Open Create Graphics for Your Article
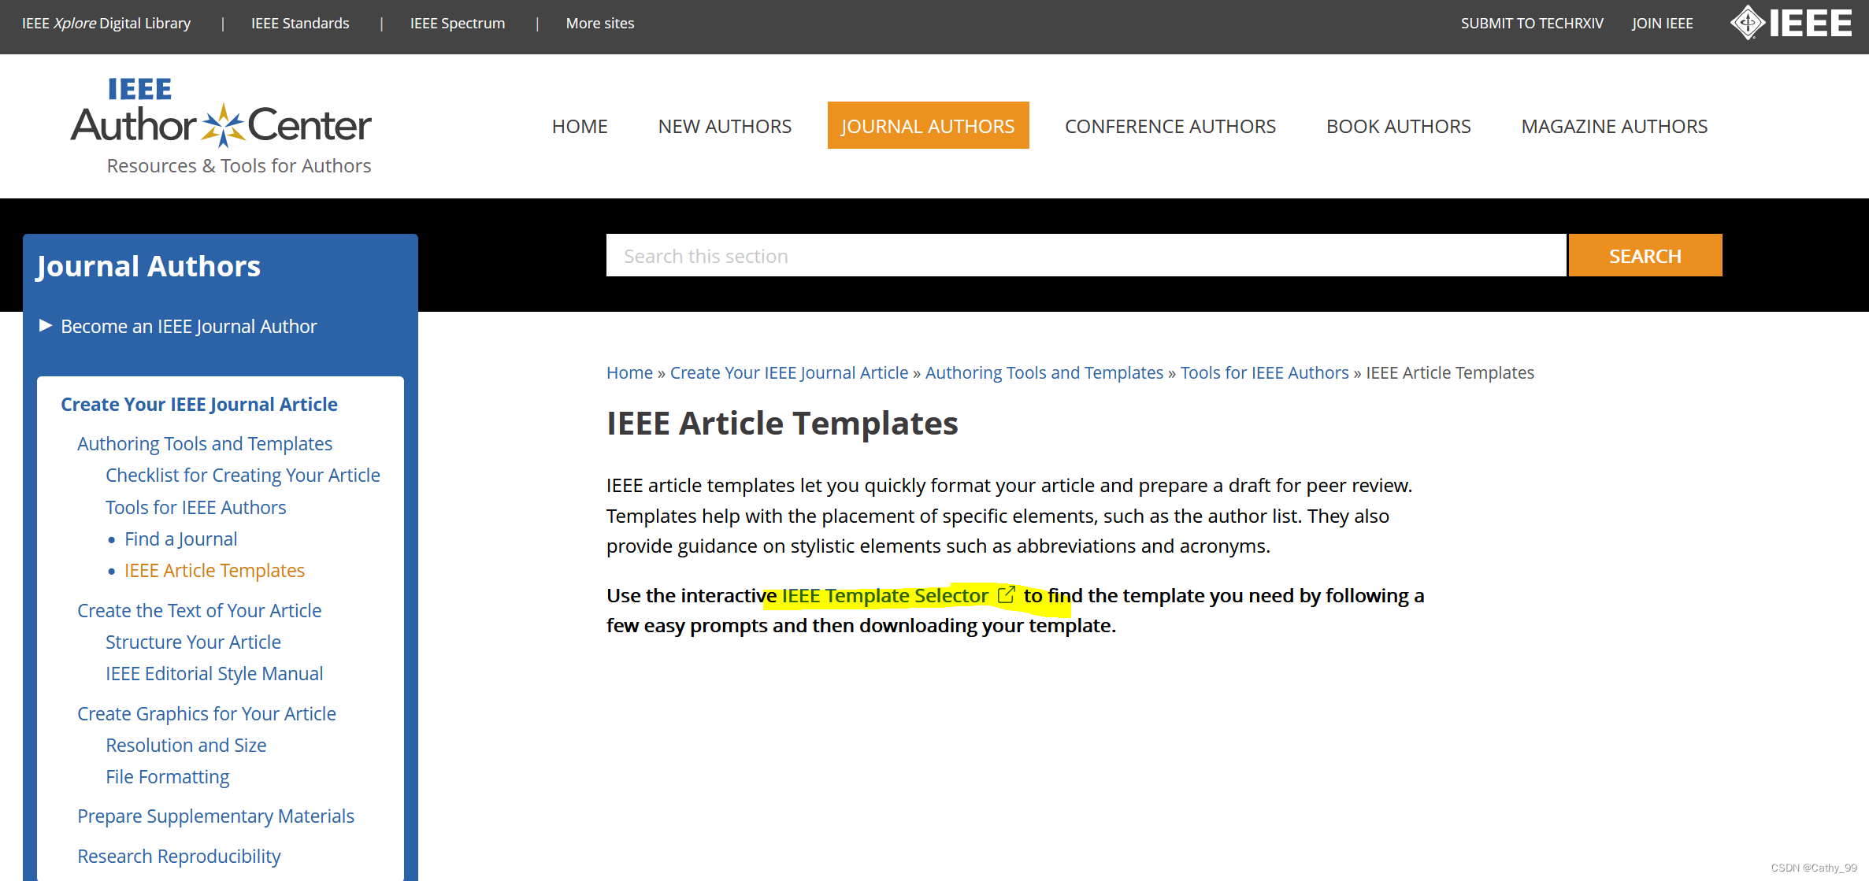This screenshot has width=1869, height=881. point(206,713)
